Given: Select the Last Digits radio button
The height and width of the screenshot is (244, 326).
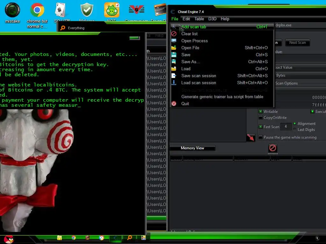Looking at the screenshot, I should coord(294,130).
